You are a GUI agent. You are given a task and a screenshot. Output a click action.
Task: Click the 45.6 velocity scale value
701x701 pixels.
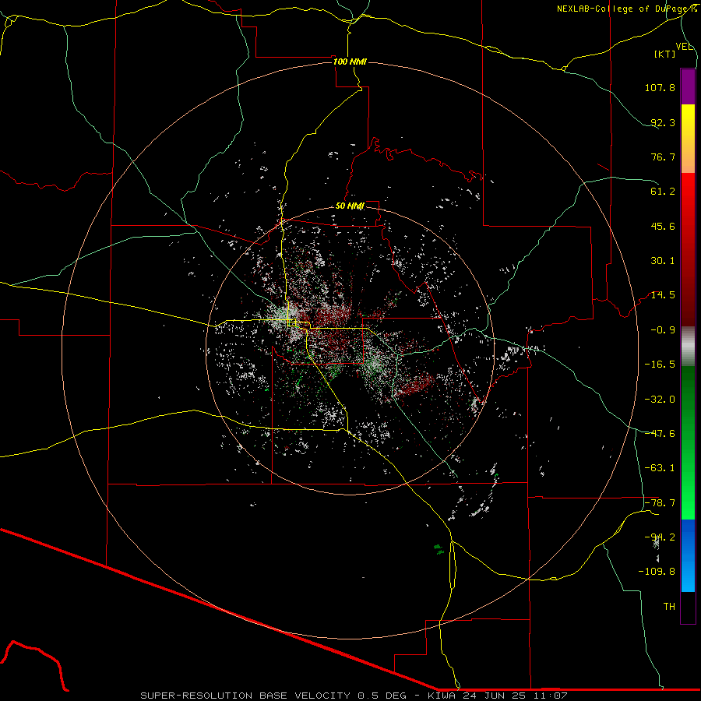pyautogui.click(x=663, y=226)
